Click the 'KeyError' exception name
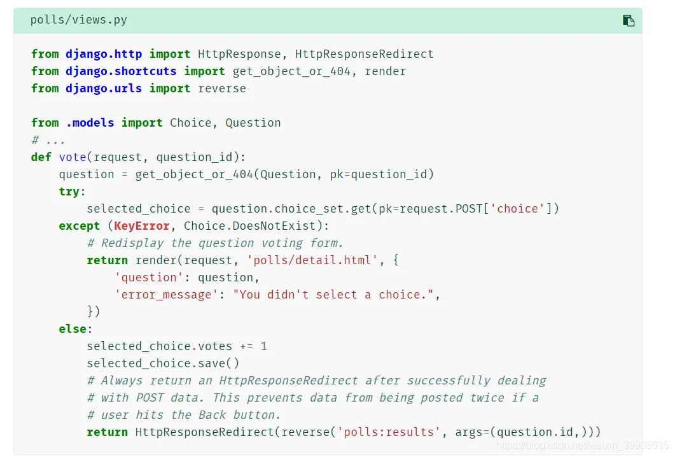Image resolution: width=675 pixels, height=457 pixels. pyautogui.click(x=142, y=226)
